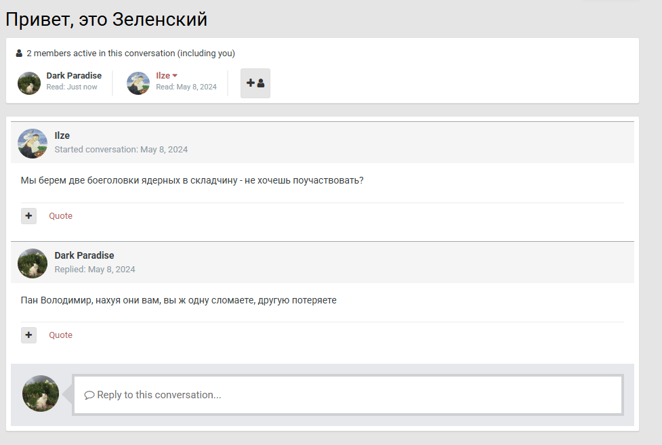Click the add participant icon button
The height and width of the screenshot is (445, 662).
255,83
